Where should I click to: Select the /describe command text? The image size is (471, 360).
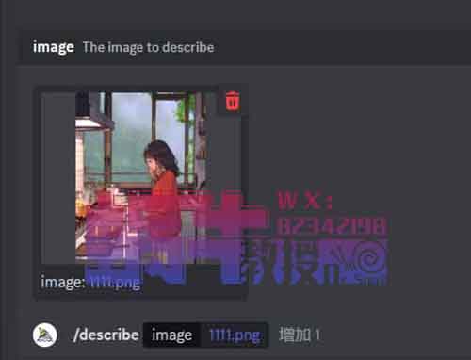click(x=106, y=335)
